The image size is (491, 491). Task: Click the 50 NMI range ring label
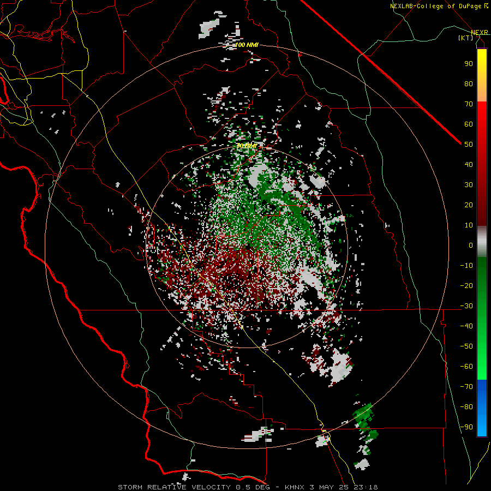(247, 146)
